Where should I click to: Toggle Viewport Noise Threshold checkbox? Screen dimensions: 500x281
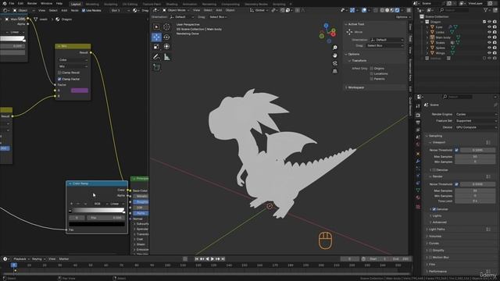click(456, 150)
